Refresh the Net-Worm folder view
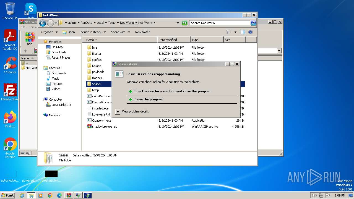The height and width of the screenshot is (199, 354). (184, 23)
